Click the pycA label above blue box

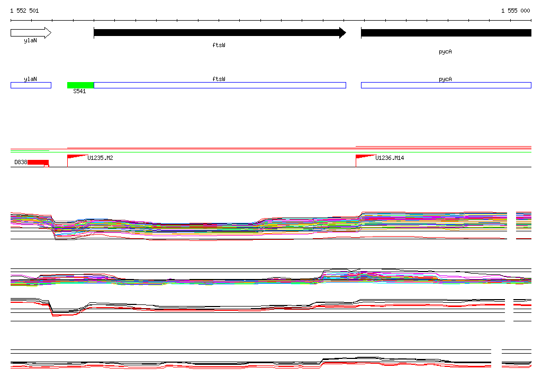pos(445,79)
